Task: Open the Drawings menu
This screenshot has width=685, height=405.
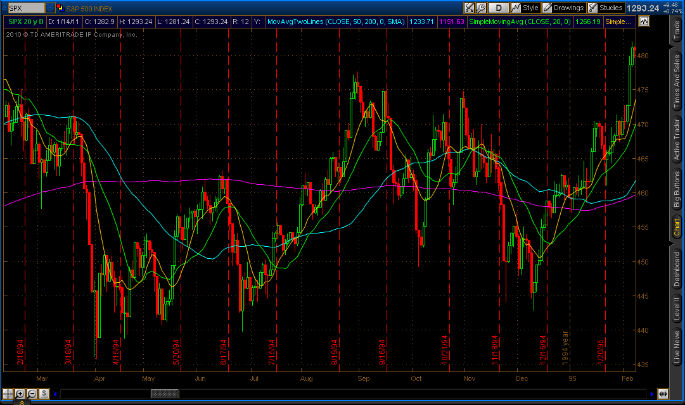Action: pos(563,8)
